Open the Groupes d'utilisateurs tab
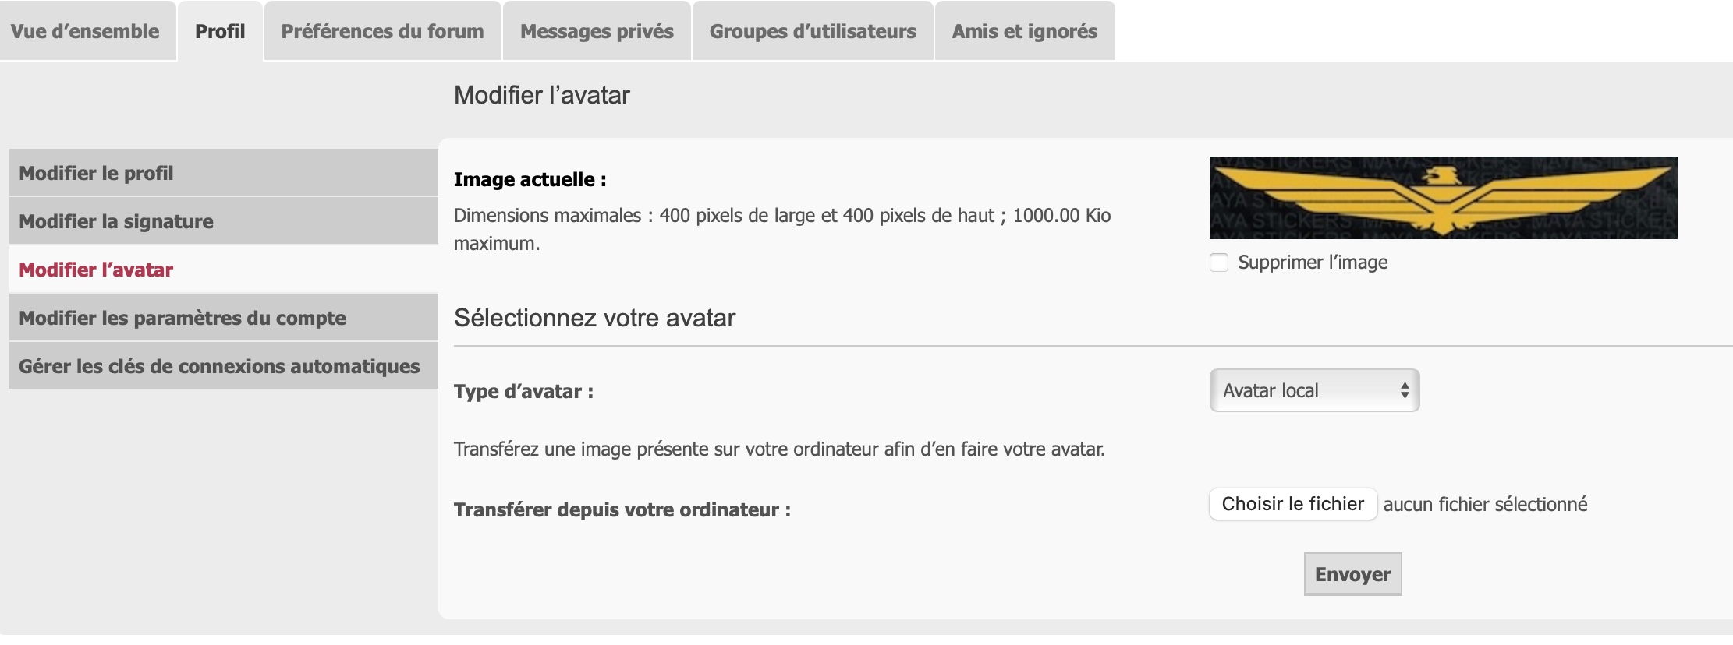Viewport: 1733px width, 645px height. [x=813, y=31]
